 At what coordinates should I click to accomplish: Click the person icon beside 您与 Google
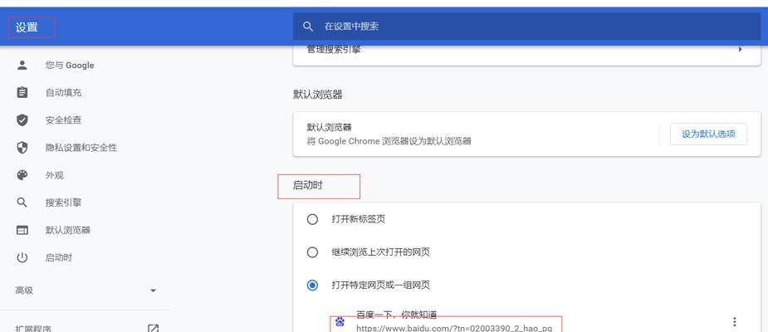pyautogui.click(x=22, y=65)
